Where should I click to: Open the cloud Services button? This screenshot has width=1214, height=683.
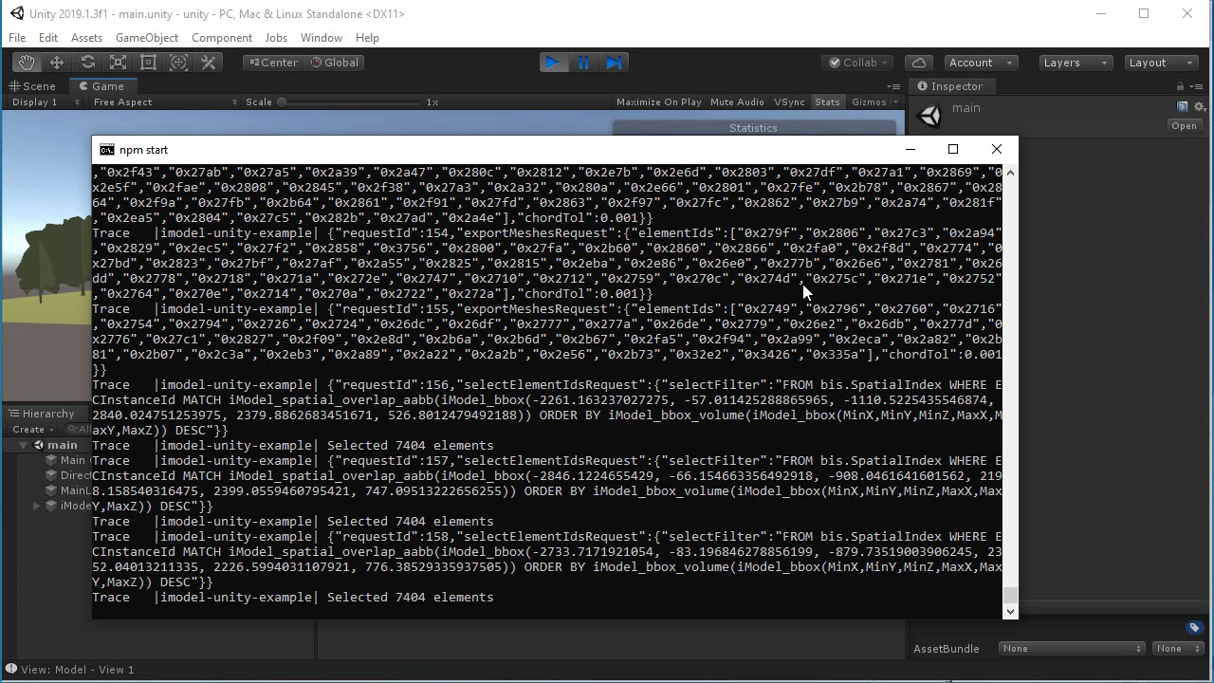[x=918, y=63]
